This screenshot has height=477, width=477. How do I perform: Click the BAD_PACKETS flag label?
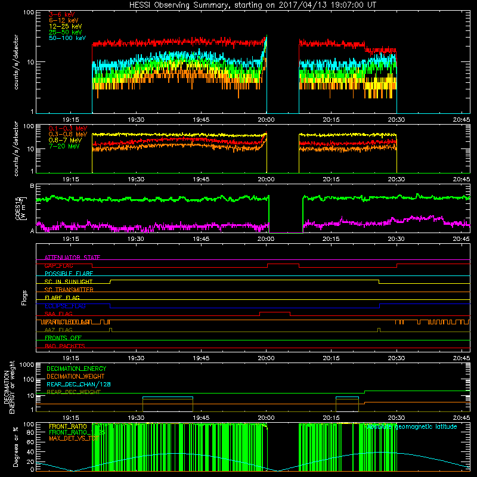pos(65,346)
